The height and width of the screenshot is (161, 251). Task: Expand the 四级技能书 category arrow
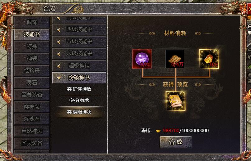tap(58, 30)
